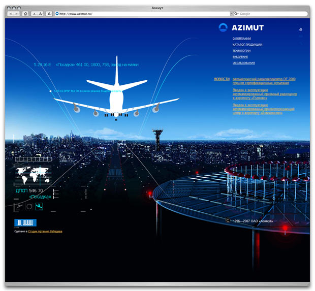The height and width of the screenshot is (291, 315).
Task: Open the «Исследования» menu link
Action: pos(244,63)
